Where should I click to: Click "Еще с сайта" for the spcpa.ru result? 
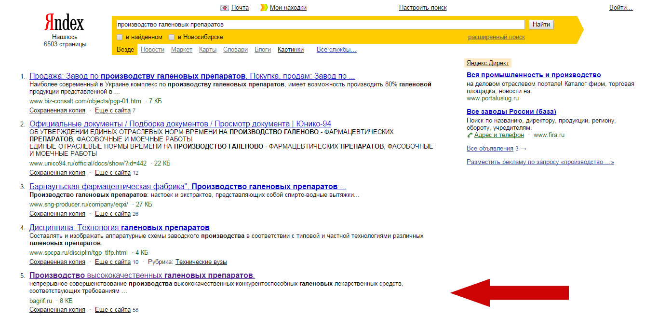tap(113, 262)
